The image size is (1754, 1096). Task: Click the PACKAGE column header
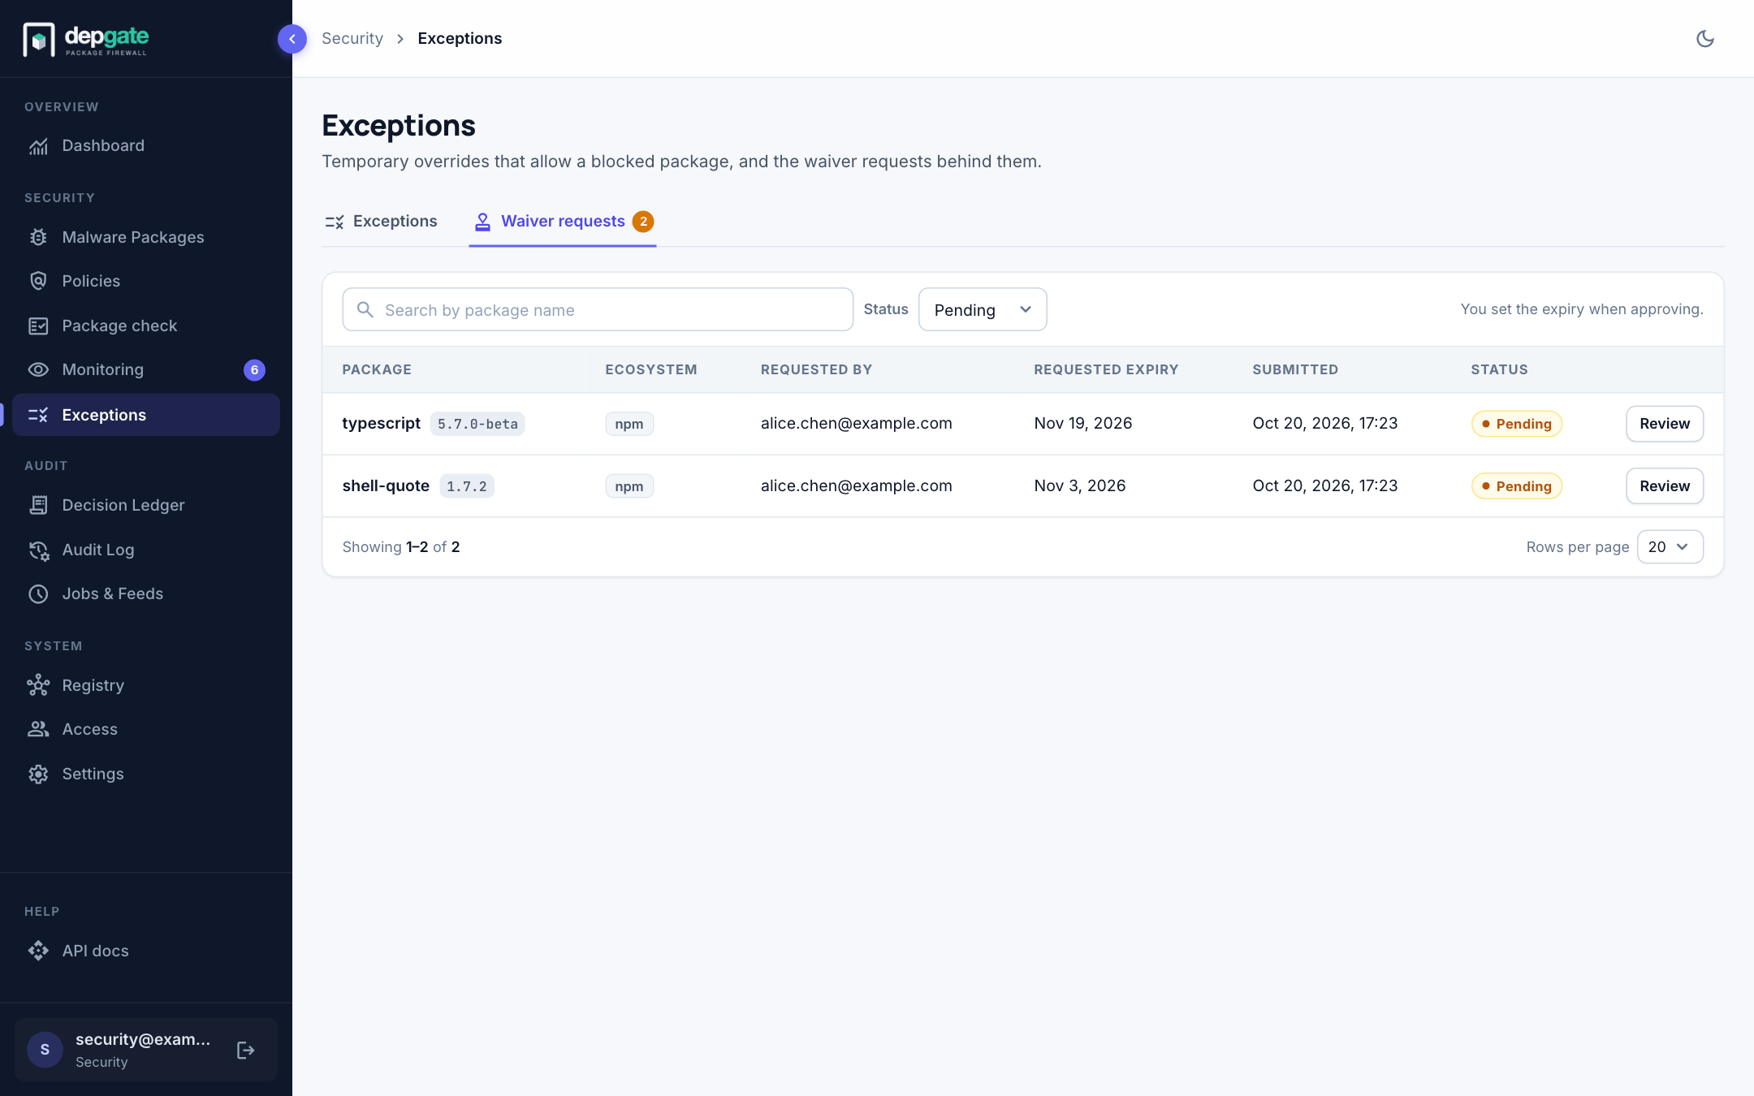click(x=377, y=369)
